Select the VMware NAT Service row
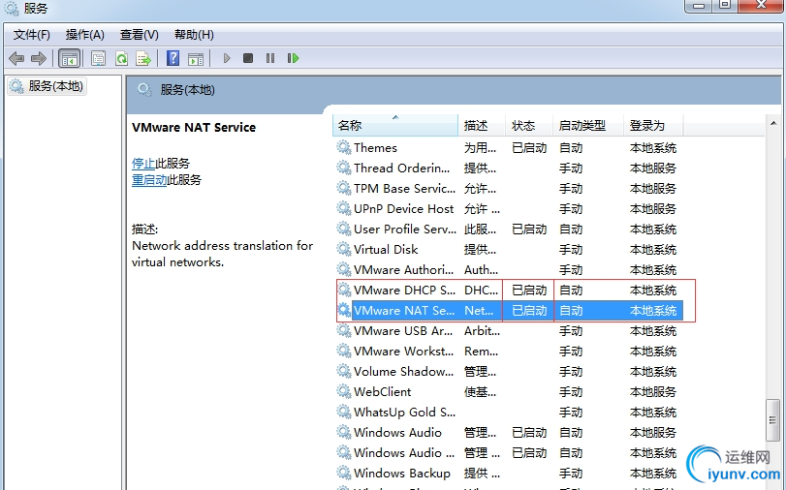The height and width of the screenshot is (490, 786). tap(509, 311)
